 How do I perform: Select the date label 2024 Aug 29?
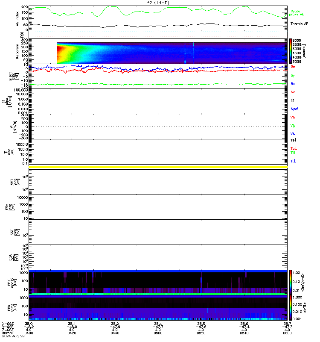[13, 336]
